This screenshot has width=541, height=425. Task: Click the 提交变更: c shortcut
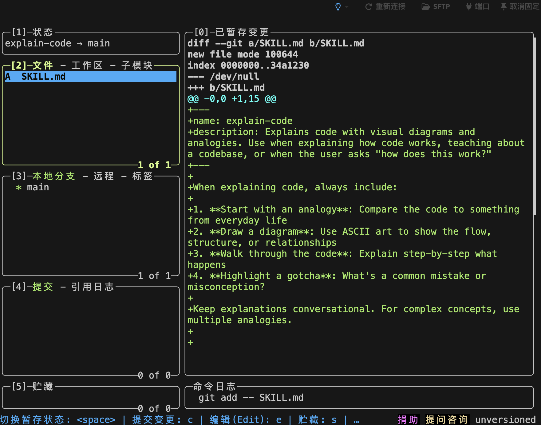[163, 420]
